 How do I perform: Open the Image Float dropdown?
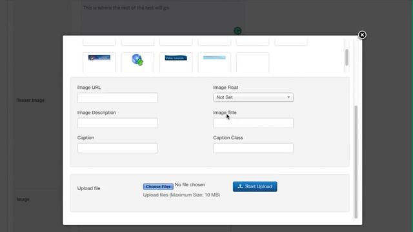click(x=253, y=97)
